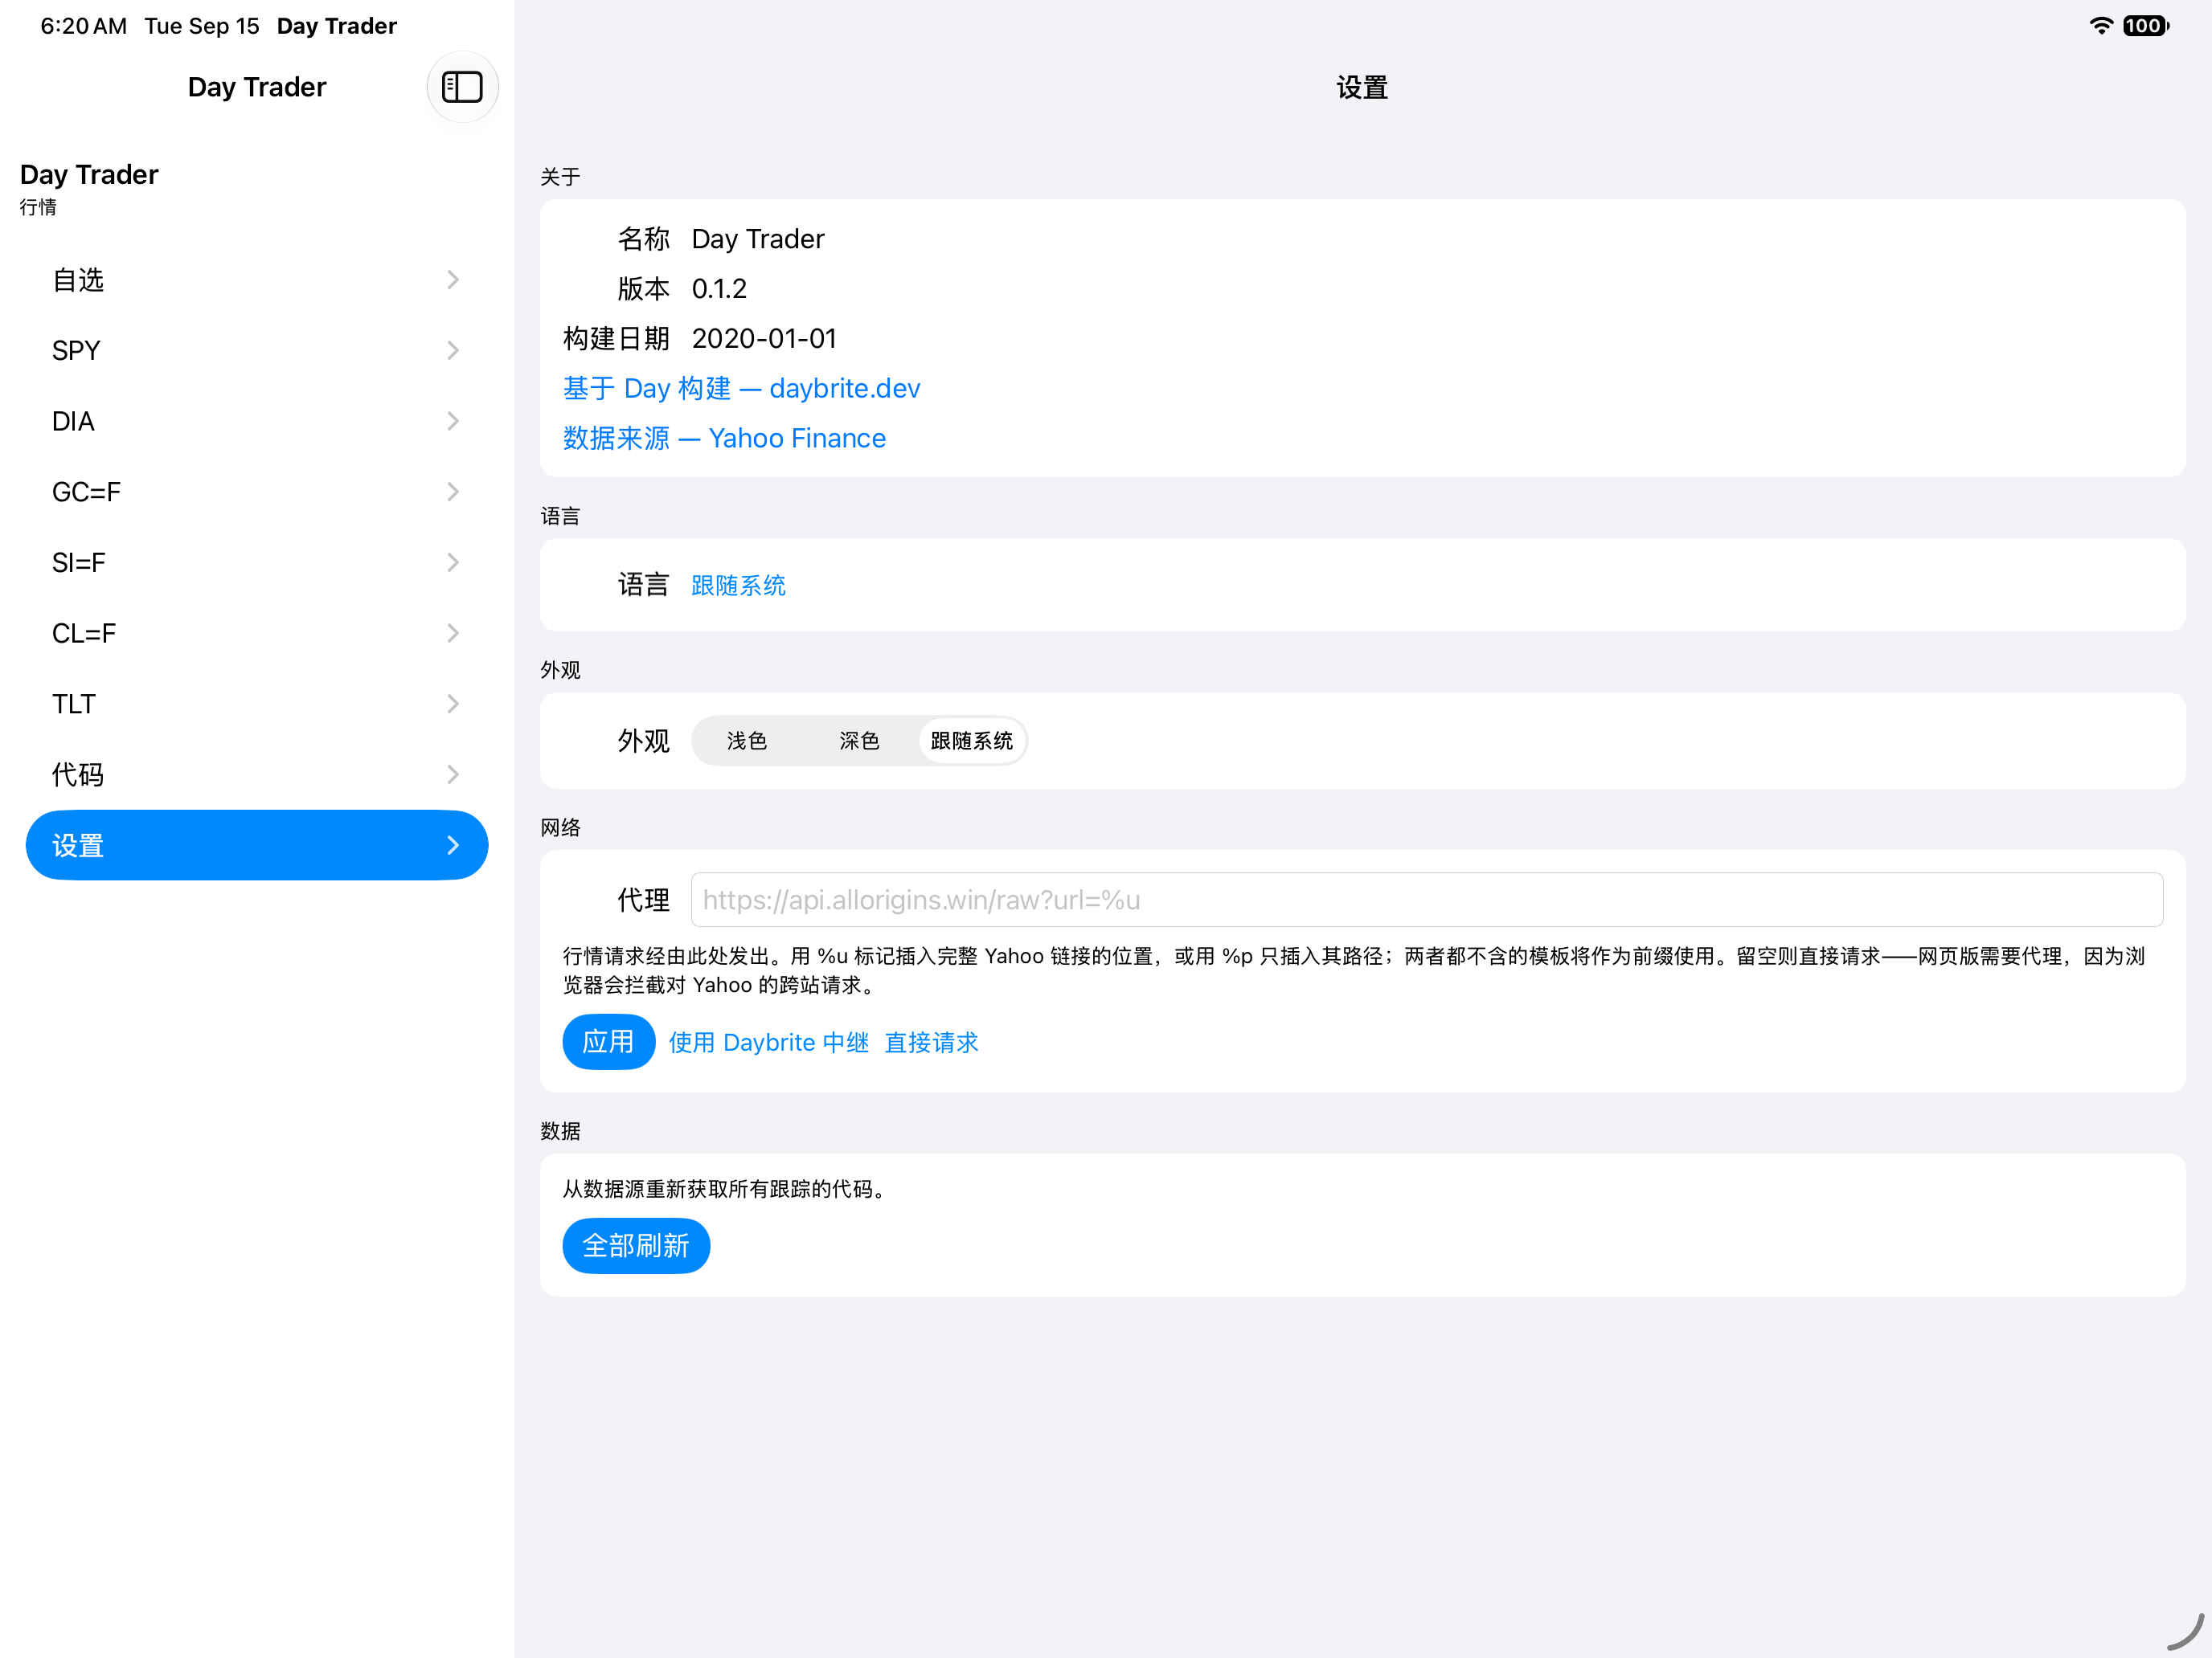Tap the battery indicator showing 100

coord(2146,26)
